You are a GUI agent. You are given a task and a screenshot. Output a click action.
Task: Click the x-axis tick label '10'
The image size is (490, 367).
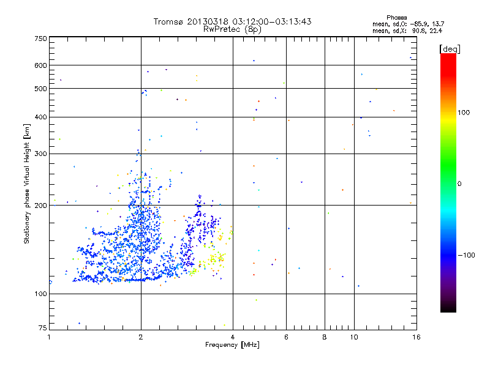click(x=354, y=337)
